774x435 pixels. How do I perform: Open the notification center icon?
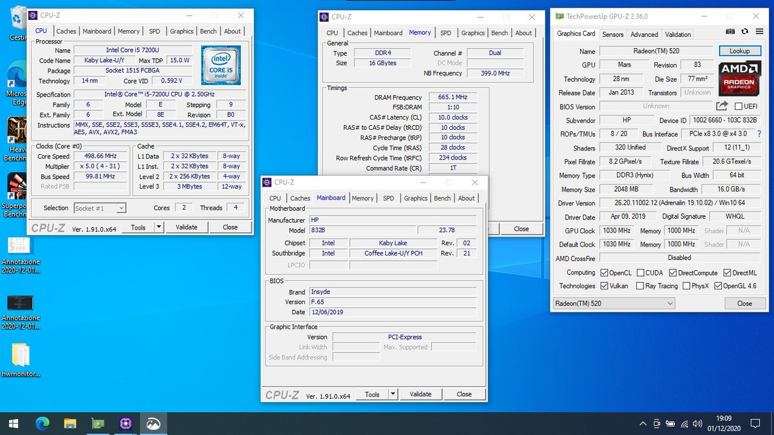(x=755, y=424)
